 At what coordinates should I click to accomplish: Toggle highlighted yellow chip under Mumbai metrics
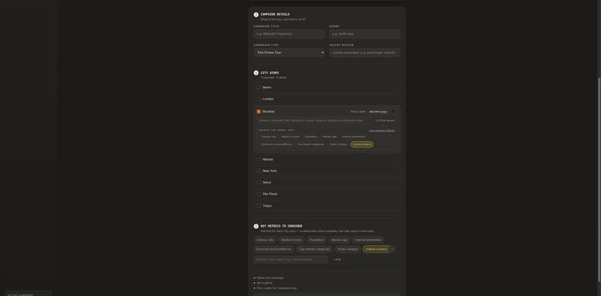[x=362, y=145]
